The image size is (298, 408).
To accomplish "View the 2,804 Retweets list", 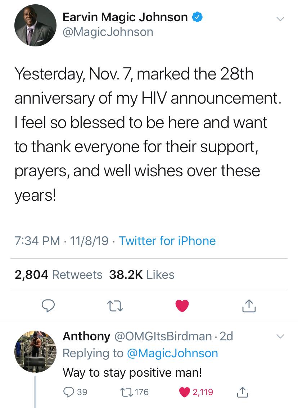I will [x=58, y=275].
